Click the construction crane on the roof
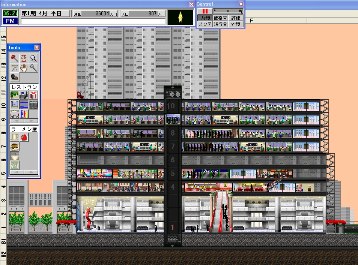Image resolution: width=358 pixels, height=265 pixels. 84,86
